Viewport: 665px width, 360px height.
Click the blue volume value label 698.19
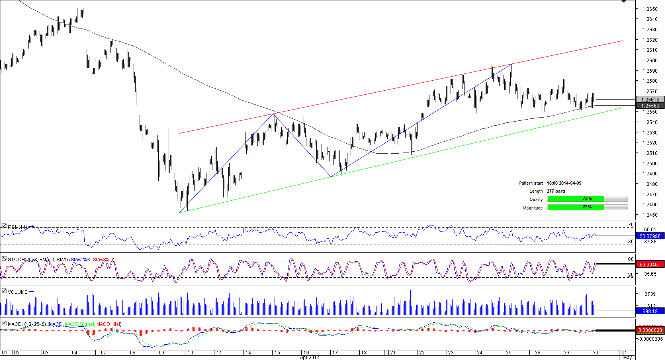(650, 311)
